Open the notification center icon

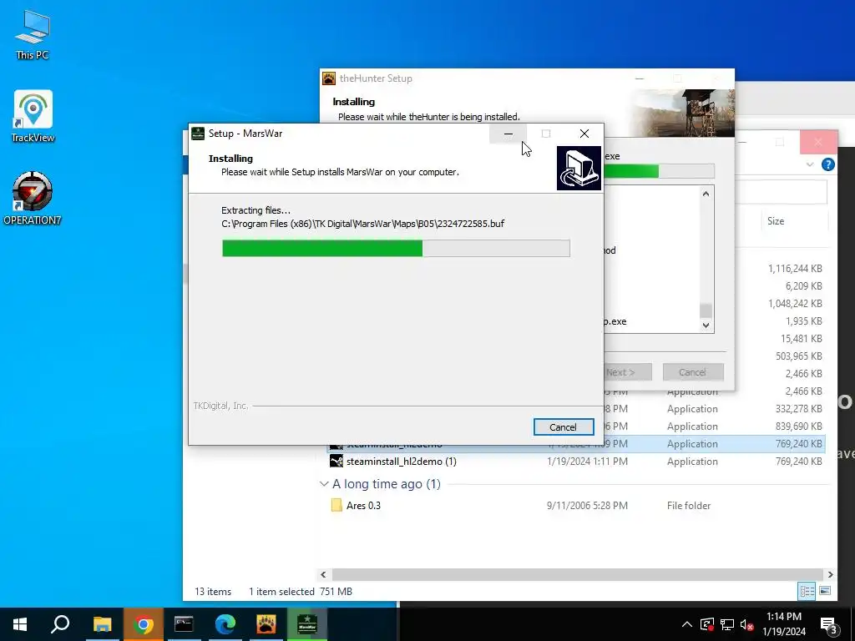pyautogui.click(x=828, y=624)
